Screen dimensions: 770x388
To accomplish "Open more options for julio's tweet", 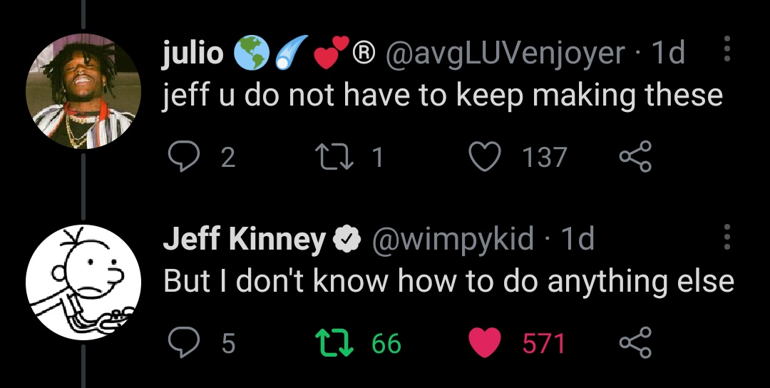I will point(727,50).
